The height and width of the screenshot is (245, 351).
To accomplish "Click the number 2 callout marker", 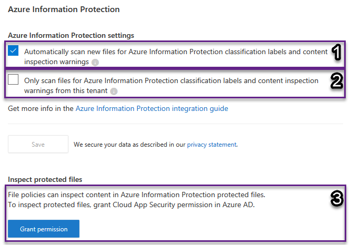I will pos(337,81).
